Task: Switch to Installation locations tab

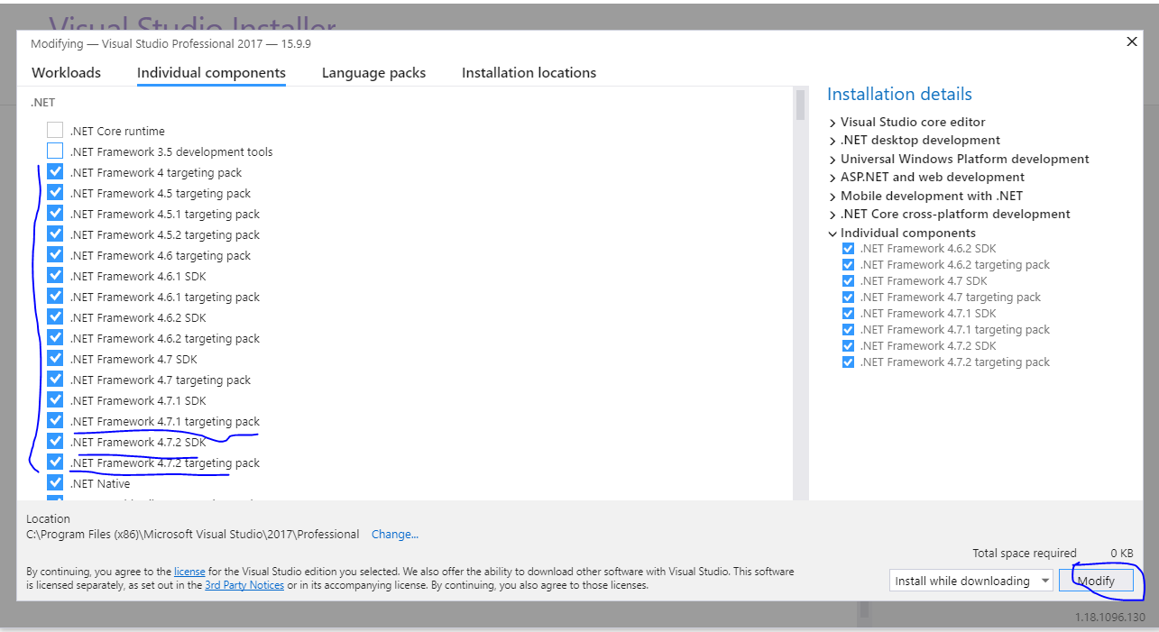Action: pos(529,72)
